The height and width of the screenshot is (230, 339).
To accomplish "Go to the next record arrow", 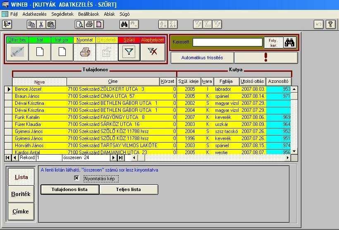I will 113,157.
